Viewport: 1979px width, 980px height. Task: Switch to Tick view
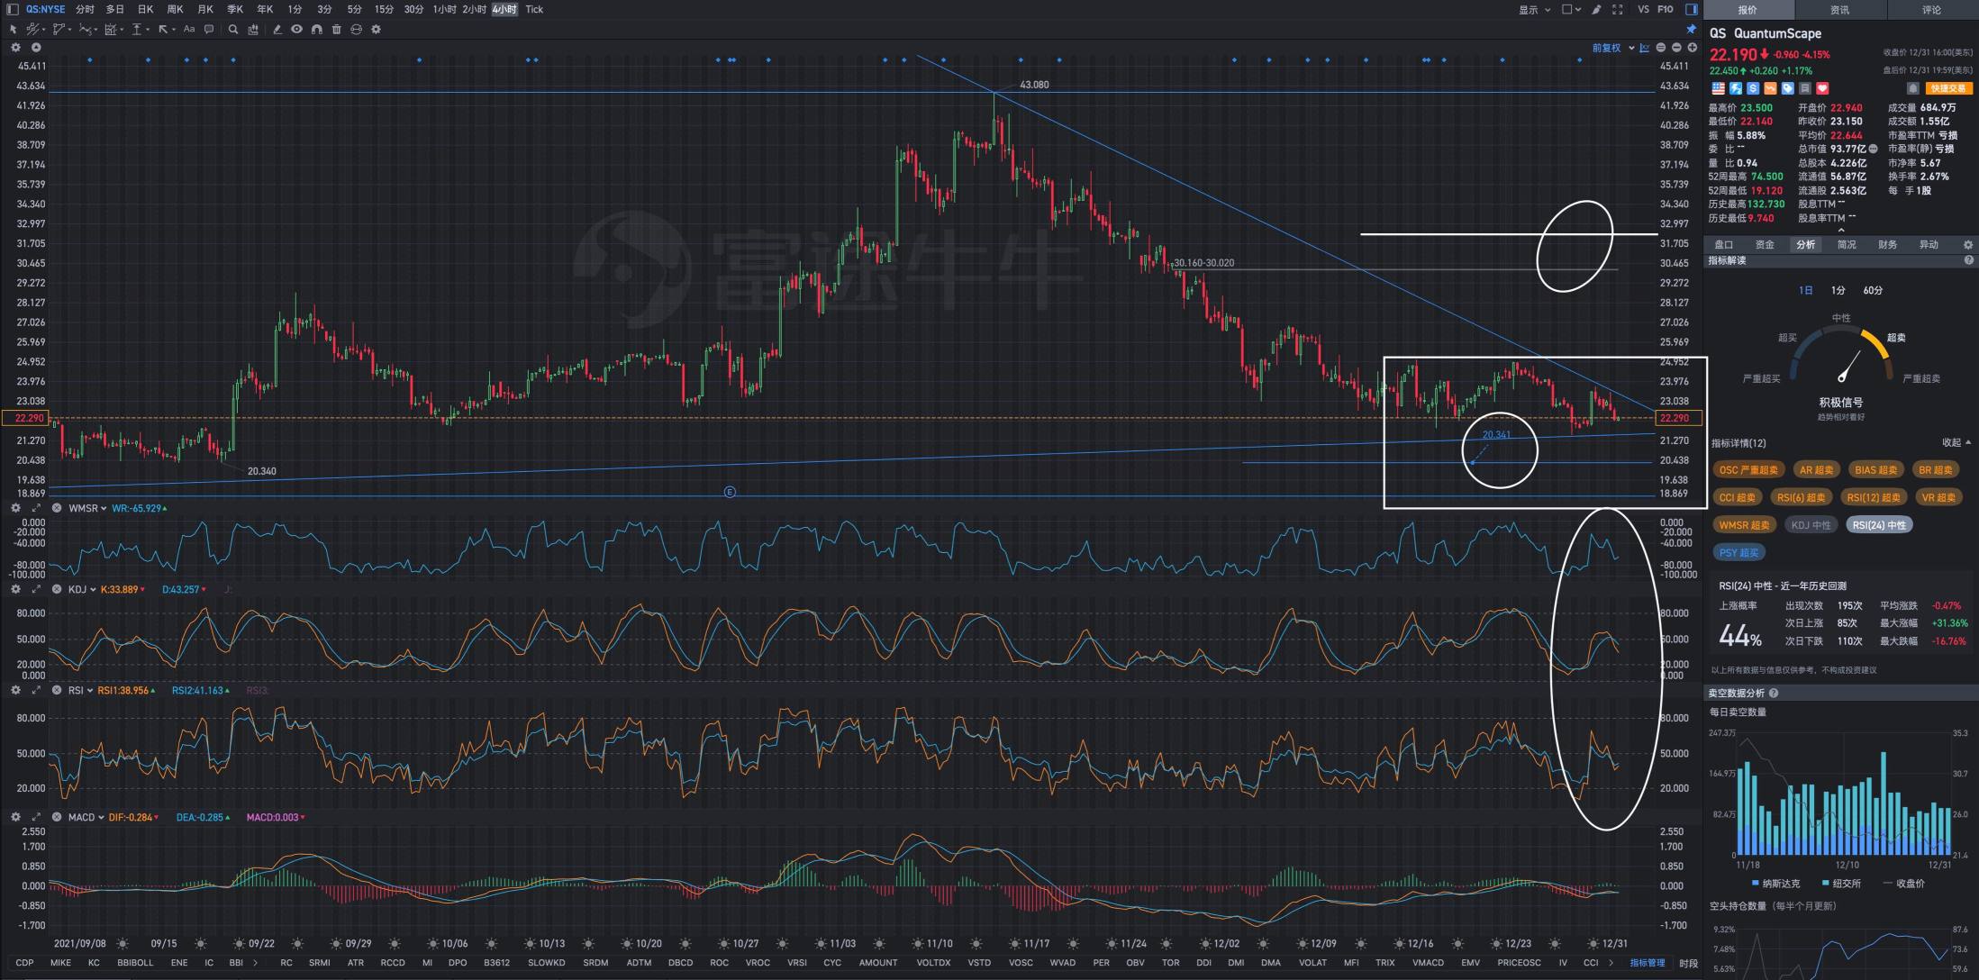(534, 9)
